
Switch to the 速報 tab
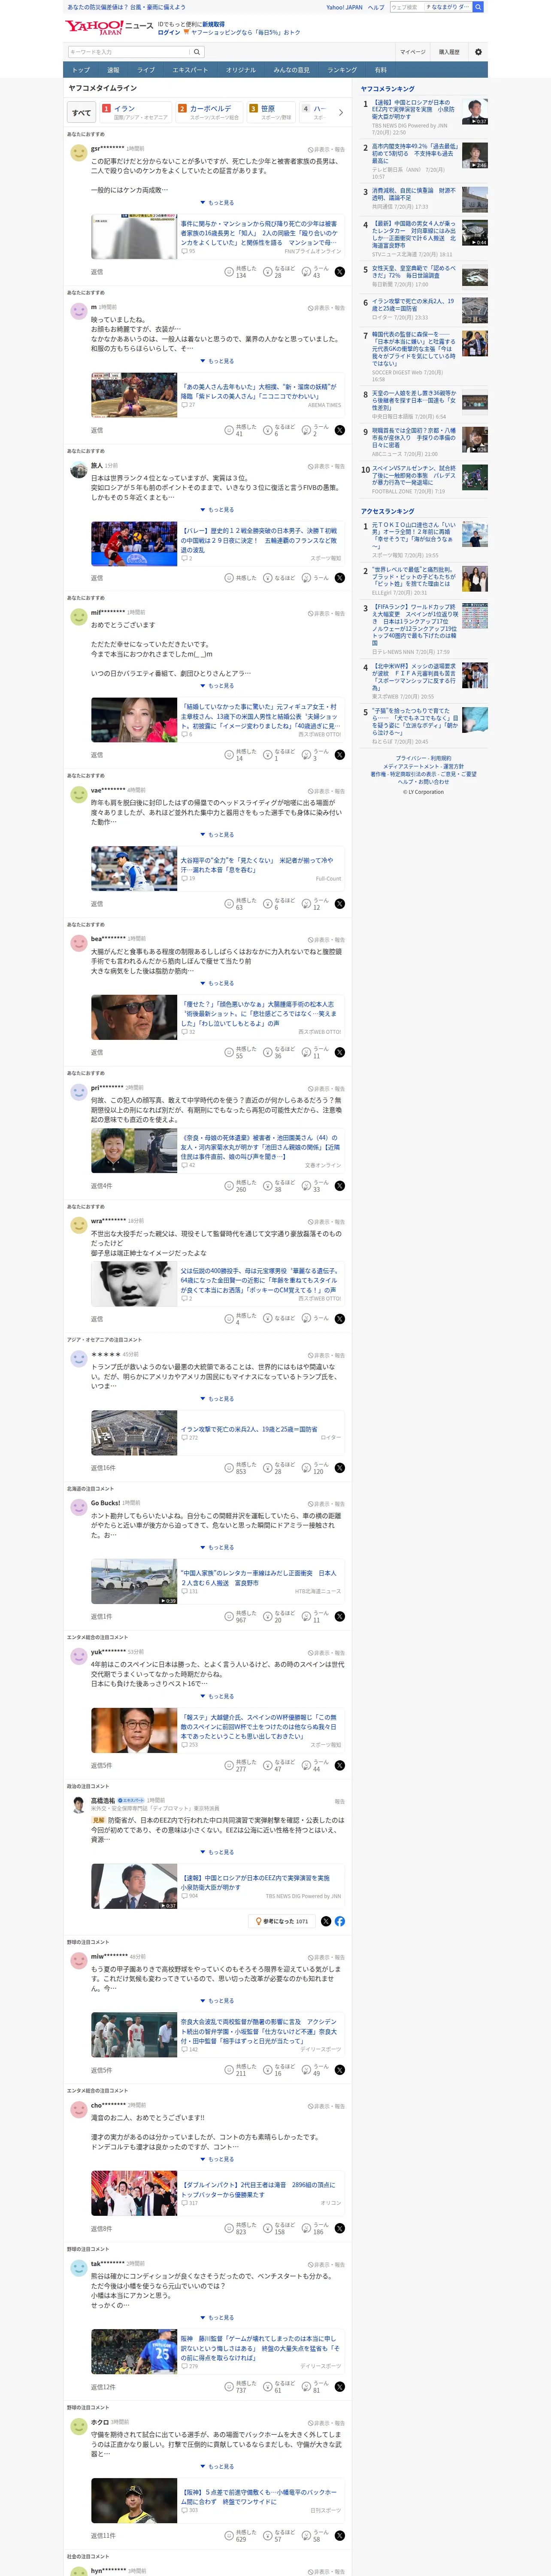click(x=113, y=70)
